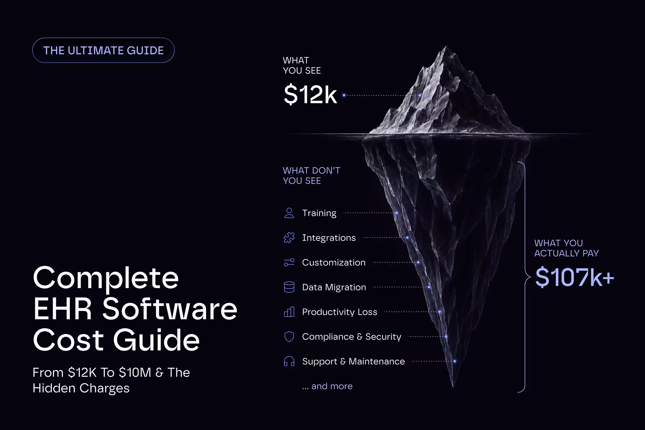Click the 'WHAT YOU SEE' heading

pos(302,65)
